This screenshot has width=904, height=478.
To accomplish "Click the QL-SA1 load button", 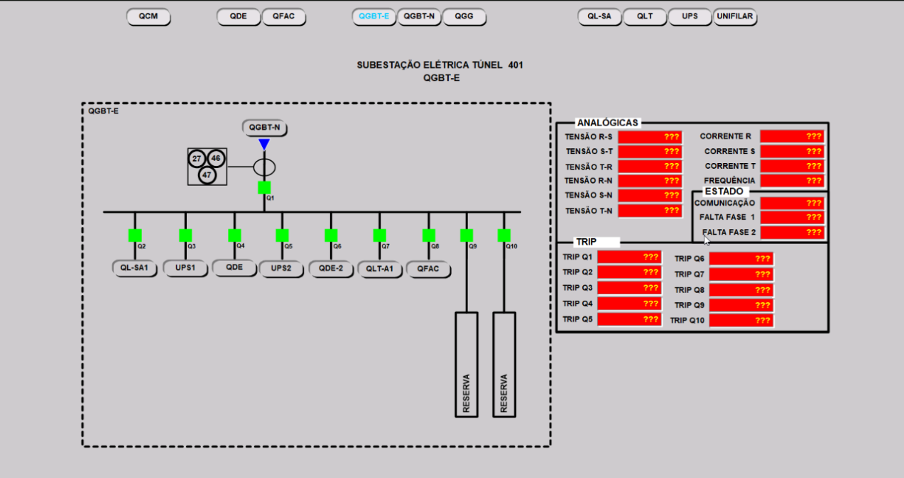I will pyautogui.click(x=134, y=268).
